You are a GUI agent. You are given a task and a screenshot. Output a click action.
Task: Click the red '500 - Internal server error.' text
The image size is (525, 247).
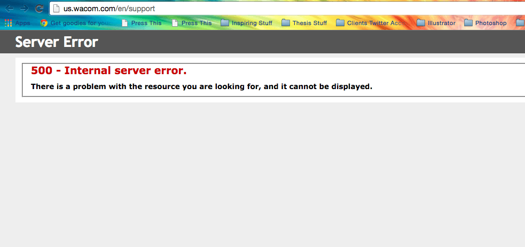[109, 71]
